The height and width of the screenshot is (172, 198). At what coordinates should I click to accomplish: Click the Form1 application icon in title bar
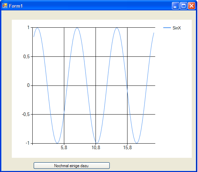(5, 6)
